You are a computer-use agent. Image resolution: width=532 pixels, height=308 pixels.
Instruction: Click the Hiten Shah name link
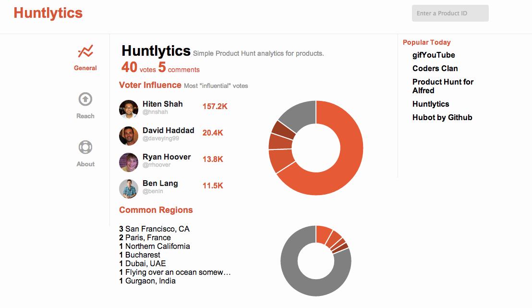(162, 104)
